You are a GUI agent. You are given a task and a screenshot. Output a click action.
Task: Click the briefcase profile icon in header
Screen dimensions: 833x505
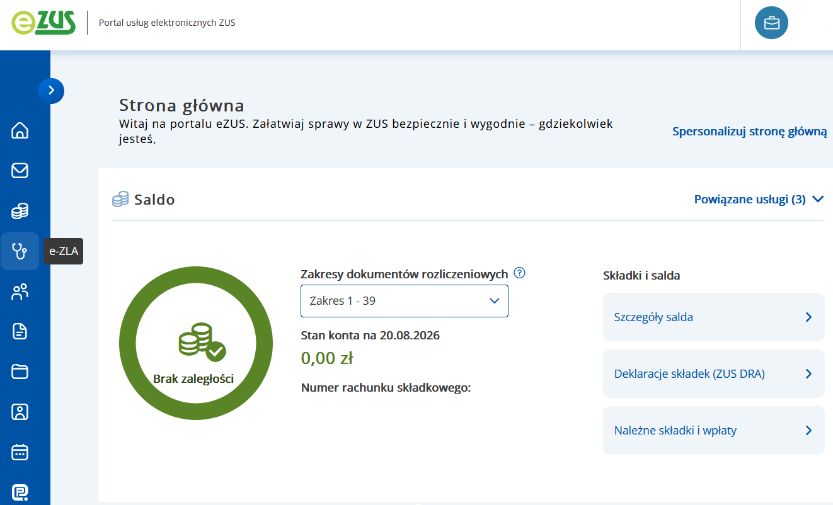click(771, 23)
